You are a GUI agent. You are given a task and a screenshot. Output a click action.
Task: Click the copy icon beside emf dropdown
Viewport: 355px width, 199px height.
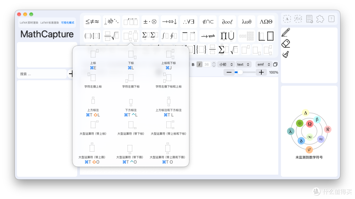click(x=275, y=64)
